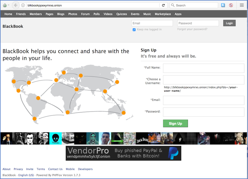Open the Marketplace

click(163, 14)
